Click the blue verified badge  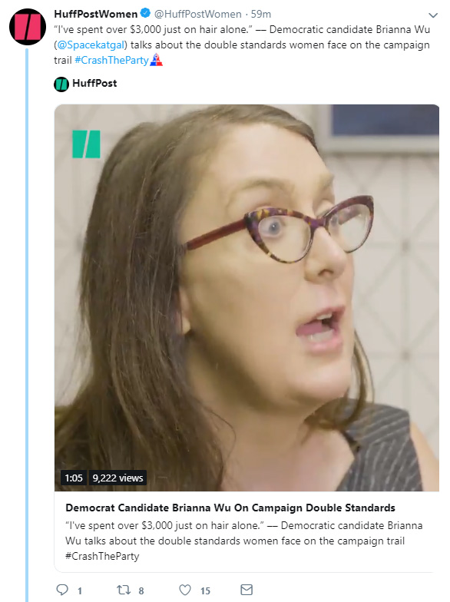click(x=145, y=14)
